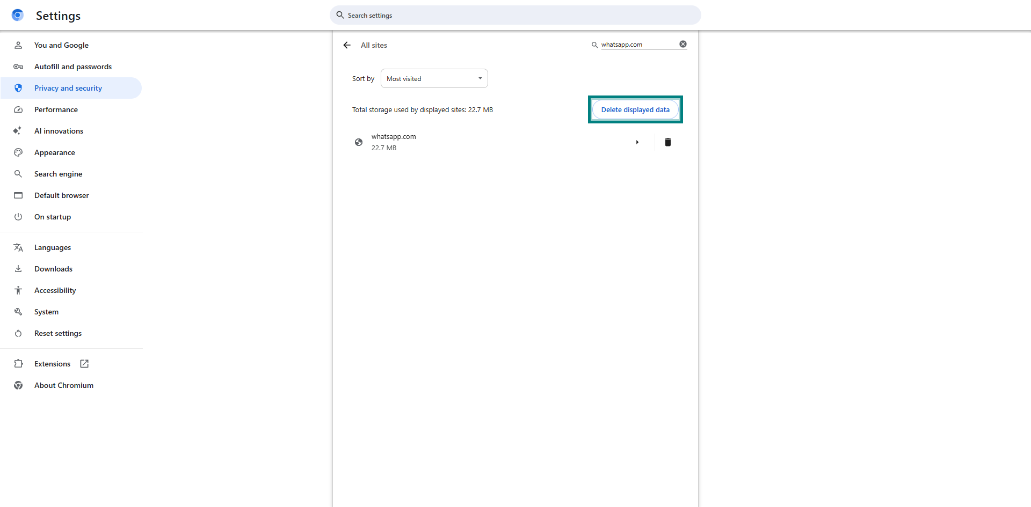Click the puzzle piece icon for Extensions
The image size is (1031, 507).
pyautogui.click(x=18, y=364)
